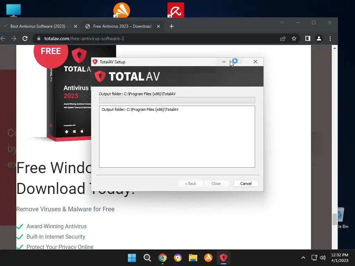355x266 pixels.
Task: Go back in Chrome
Action: coord(3,39)
